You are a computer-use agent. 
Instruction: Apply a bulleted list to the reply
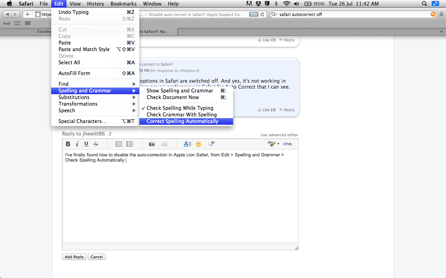tap(119, 144)
